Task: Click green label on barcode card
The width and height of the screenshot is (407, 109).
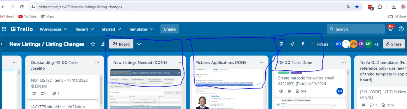Action: coord(283,72)
